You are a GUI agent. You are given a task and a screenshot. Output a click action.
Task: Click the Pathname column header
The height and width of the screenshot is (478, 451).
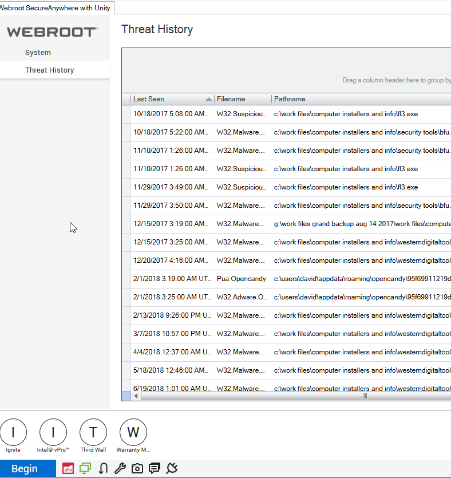point(361,99)
